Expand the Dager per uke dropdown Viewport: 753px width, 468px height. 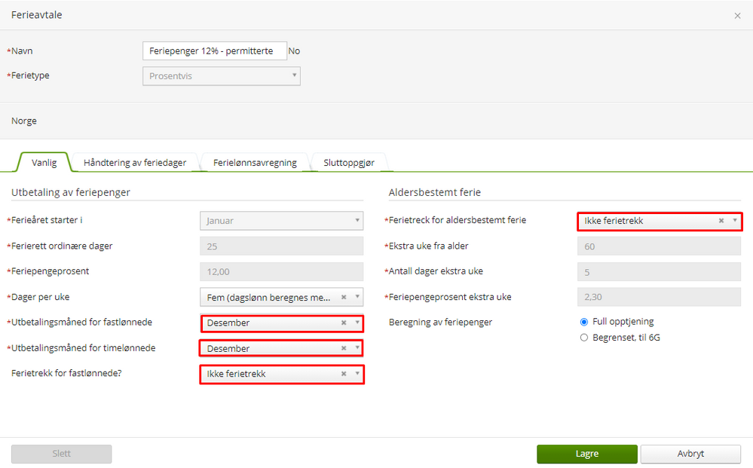[357, 297]
